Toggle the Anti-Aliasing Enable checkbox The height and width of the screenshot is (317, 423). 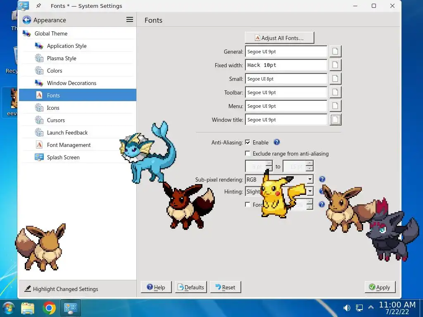click(247, 142)
